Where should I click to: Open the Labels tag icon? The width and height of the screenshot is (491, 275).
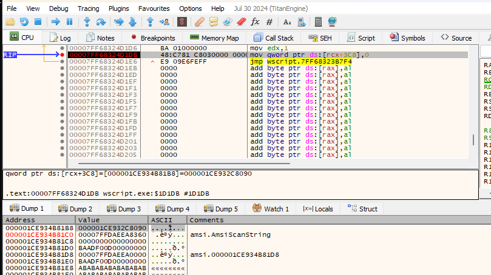pos(228,22)
